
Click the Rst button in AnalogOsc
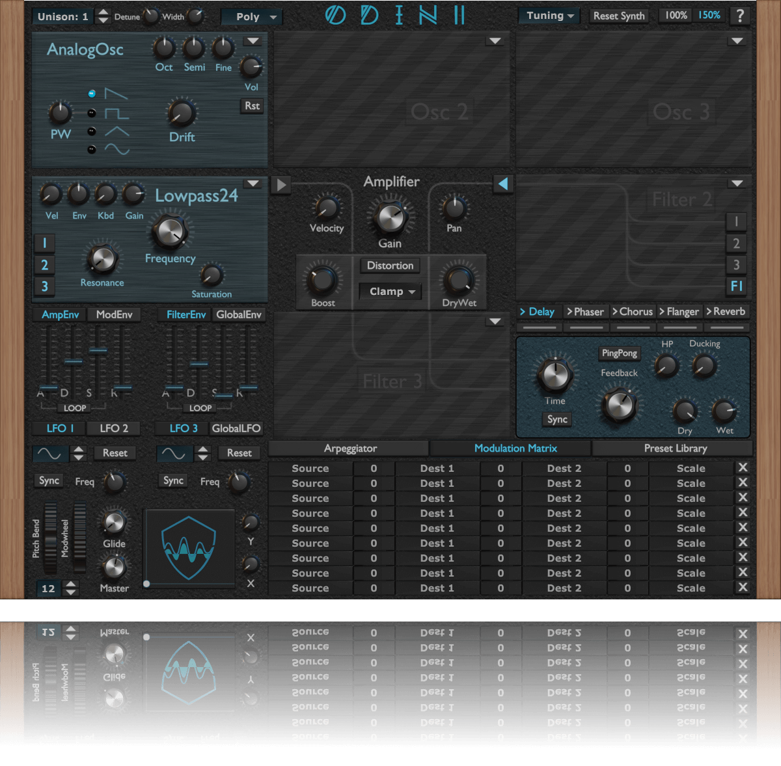point(252,106)
